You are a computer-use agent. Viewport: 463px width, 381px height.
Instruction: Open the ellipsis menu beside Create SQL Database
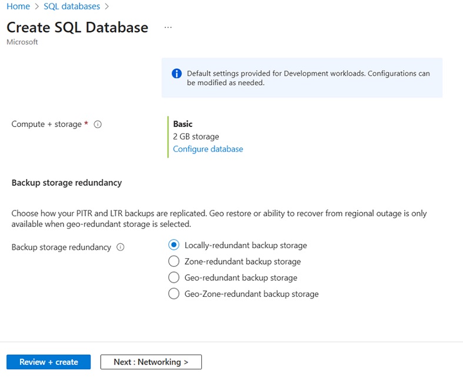(x=168, y=28)
